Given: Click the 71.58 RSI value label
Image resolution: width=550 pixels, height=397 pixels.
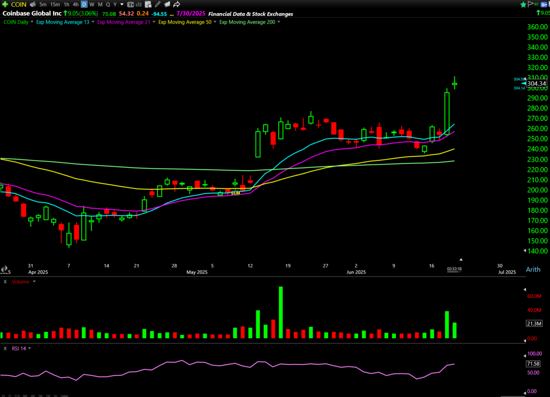Looking at the screenshot, I should [533, 364].
